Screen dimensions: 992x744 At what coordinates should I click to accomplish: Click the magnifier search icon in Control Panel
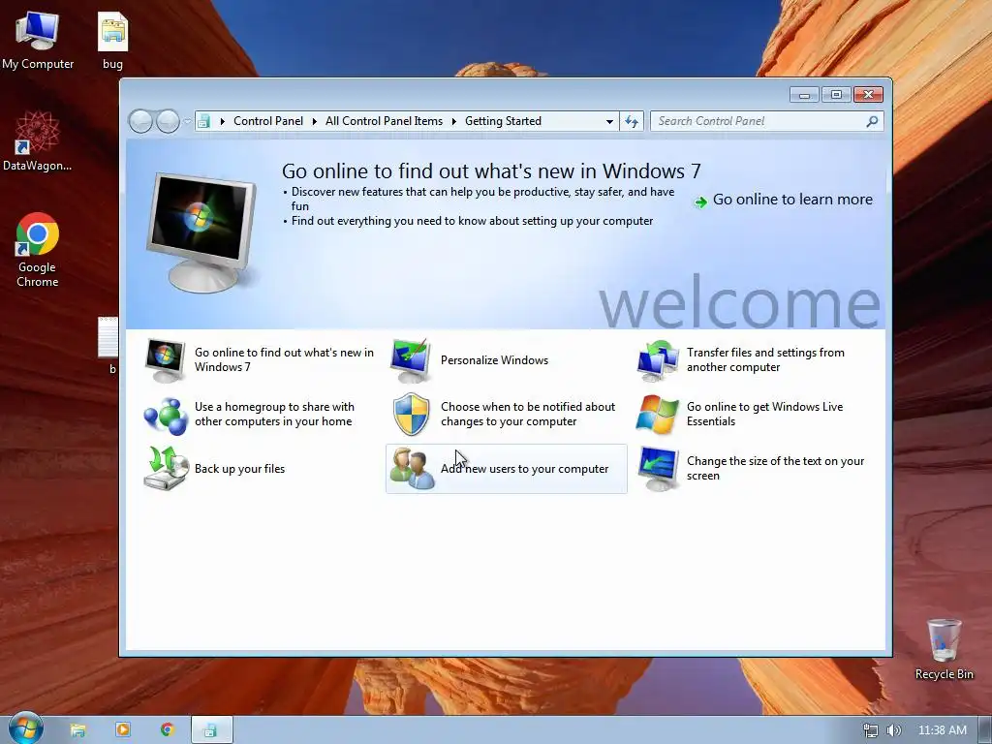click(x=872, y=121)
